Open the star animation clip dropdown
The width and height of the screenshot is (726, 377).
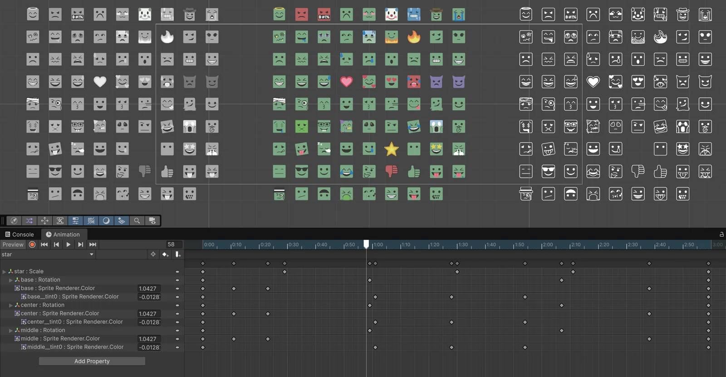48,254
